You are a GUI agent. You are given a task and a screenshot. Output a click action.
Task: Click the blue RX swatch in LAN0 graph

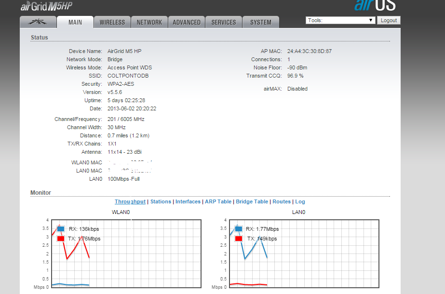[x=238, y=229]
